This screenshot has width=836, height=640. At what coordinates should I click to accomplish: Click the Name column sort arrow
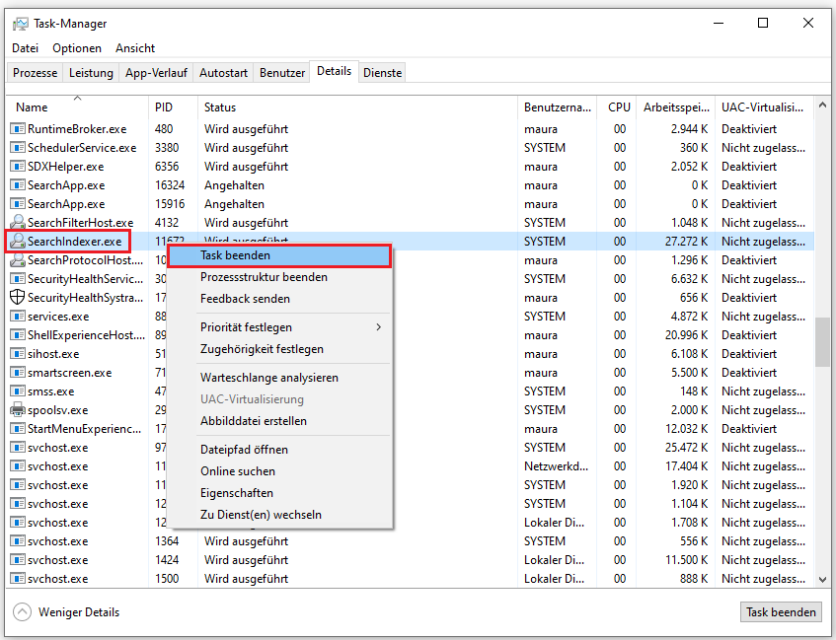[79, 99]
